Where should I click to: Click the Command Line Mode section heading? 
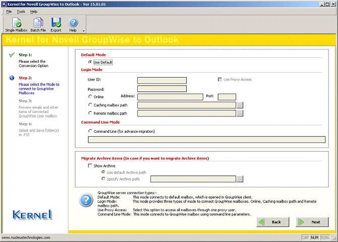tap(100, 122)
